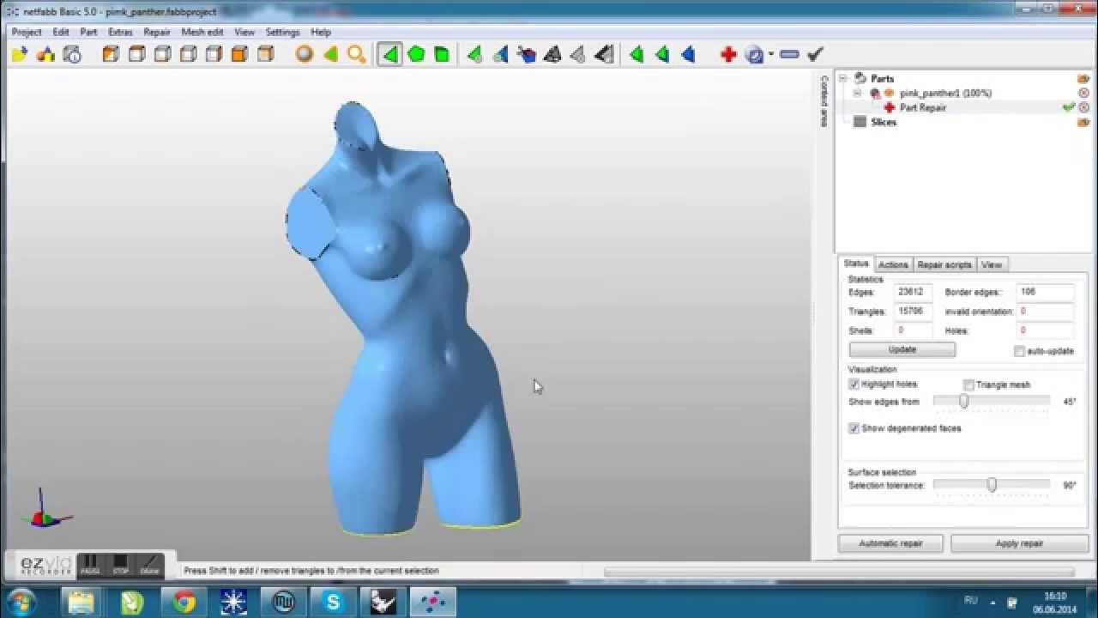Open the Project menu

[x=27, y=32]
